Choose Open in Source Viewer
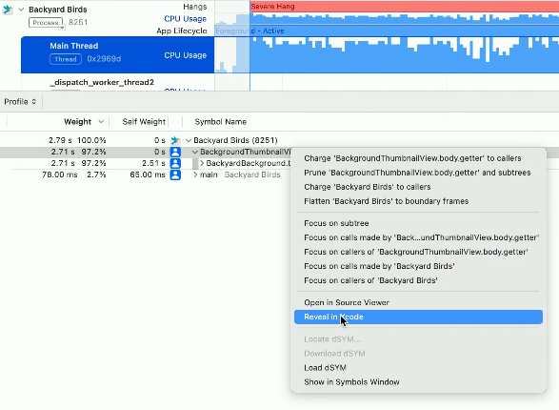Viewport: 559px width, 410px height. pos(418,302)
